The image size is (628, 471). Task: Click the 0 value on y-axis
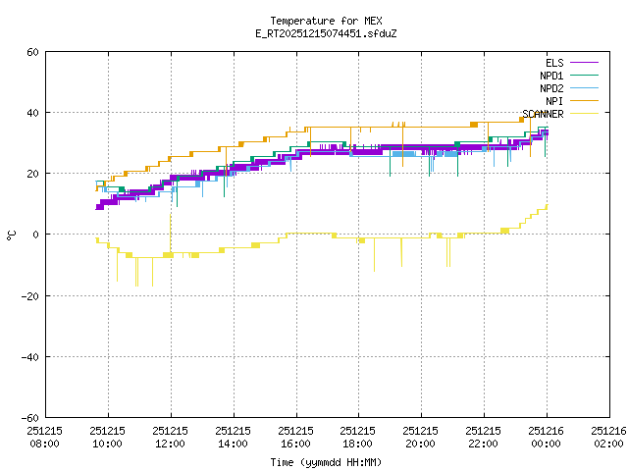tap(35, 235)
